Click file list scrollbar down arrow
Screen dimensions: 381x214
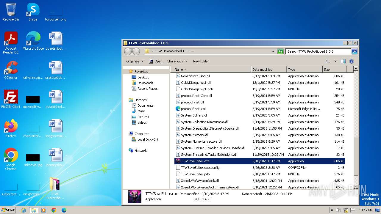point(356,187)
